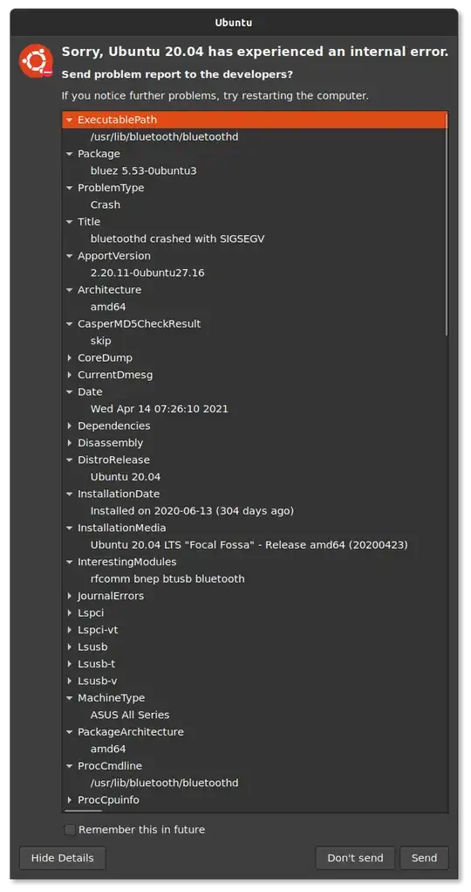The image size is (471, 892).
Task: Expand the CurrentDmesg arrow
Action: tap(69, 375)
